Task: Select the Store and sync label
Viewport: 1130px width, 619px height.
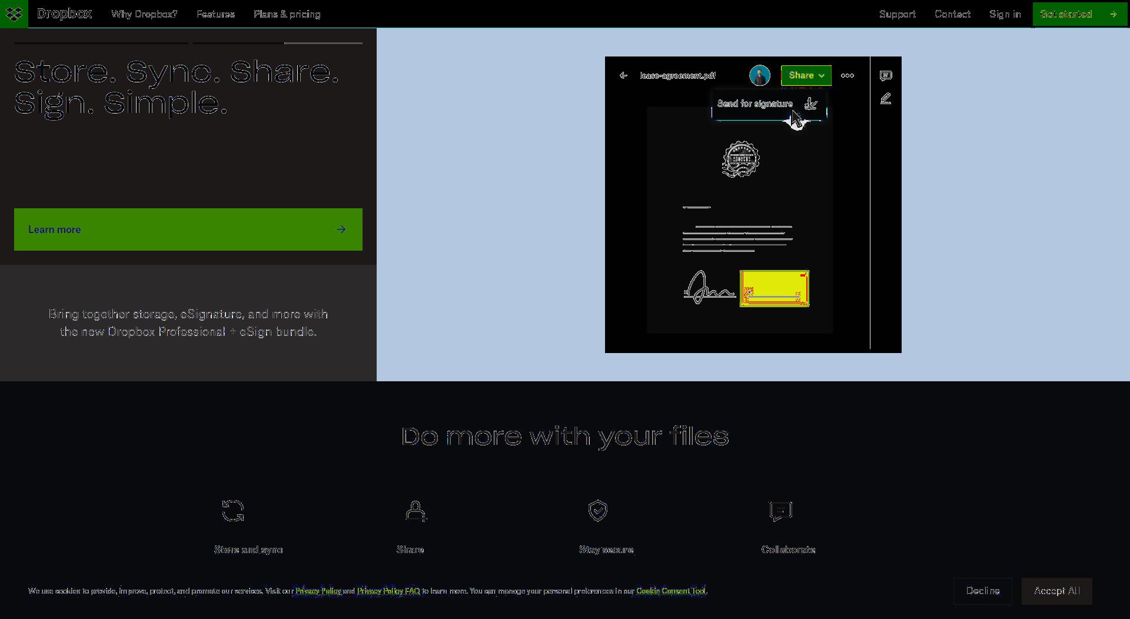Action: point(248,550)
